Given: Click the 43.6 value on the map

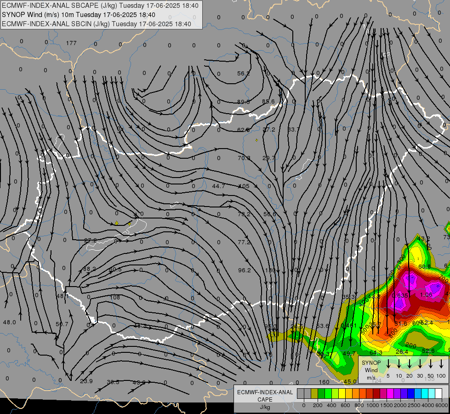Looking at the screenshot, I should click(139, 382).
